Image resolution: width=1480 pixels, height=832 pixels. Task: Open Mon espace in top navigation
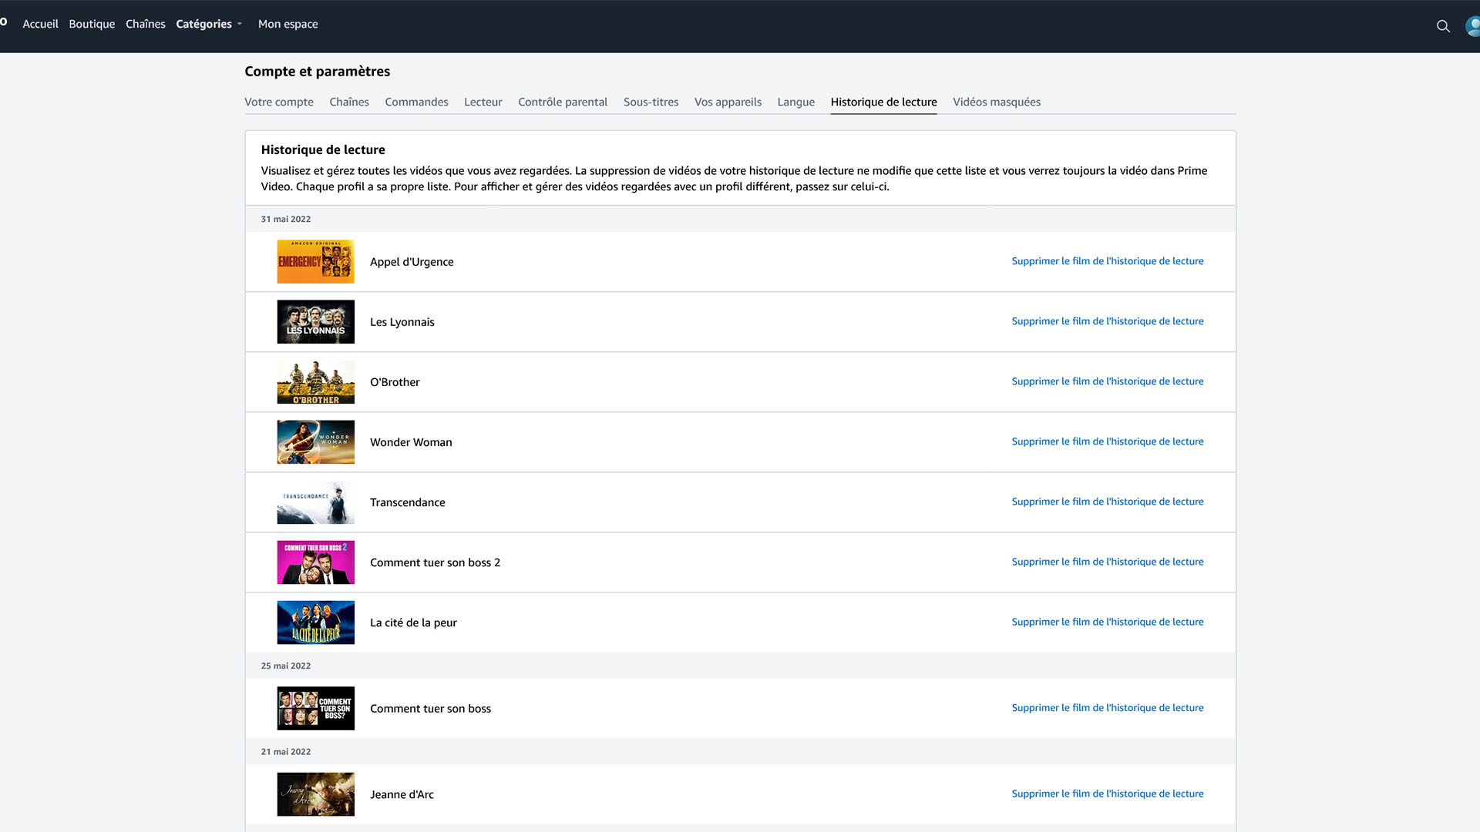pos(288,24)
